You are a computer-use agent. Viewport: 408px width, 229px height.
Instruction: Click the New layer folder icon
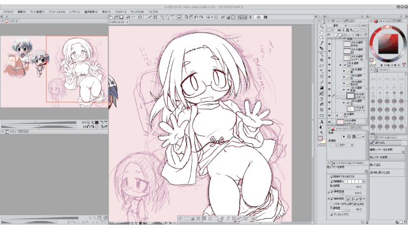point(345,35)
